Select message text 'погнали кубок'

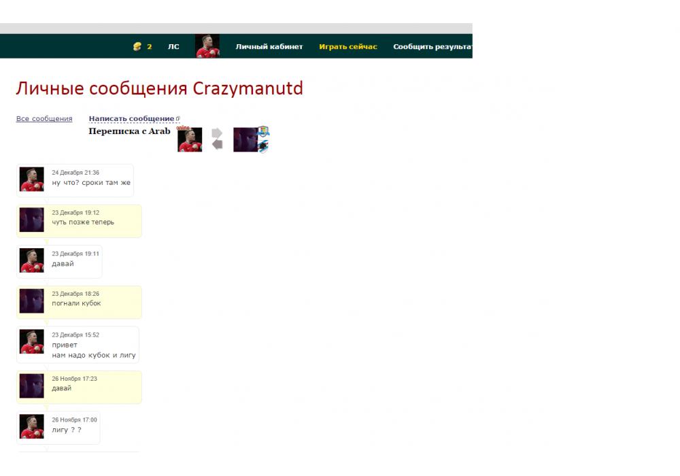[76, 303]
